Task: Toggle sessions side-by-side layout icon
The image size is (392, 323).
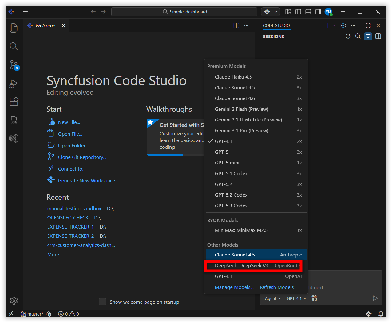Action: [378, 36]
